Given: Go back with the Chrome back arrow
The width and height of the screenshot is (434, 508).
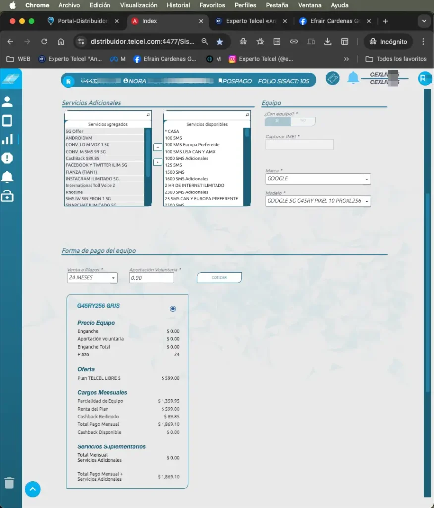Looking at the screenshot, I should pyautogui.click(x=10, y=42).
